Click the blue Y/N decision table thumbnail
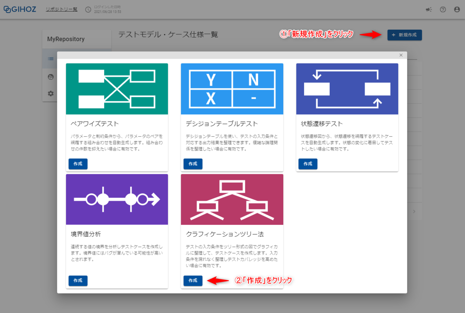Viewport: 465px width, 313px height. pos(232,89)
